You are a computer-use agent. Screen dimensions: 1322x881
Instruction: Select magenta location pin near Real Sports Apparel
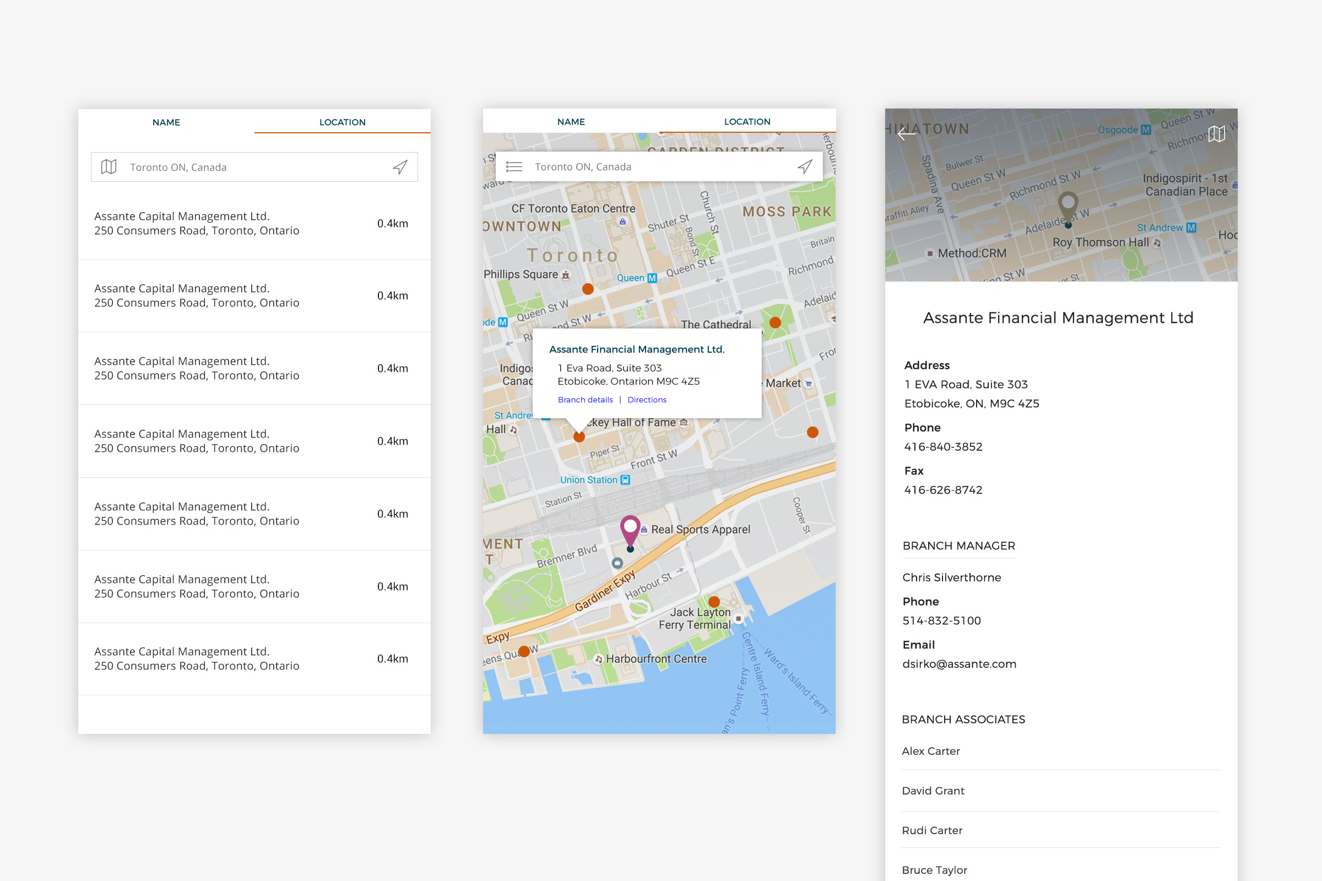[630, 532]
